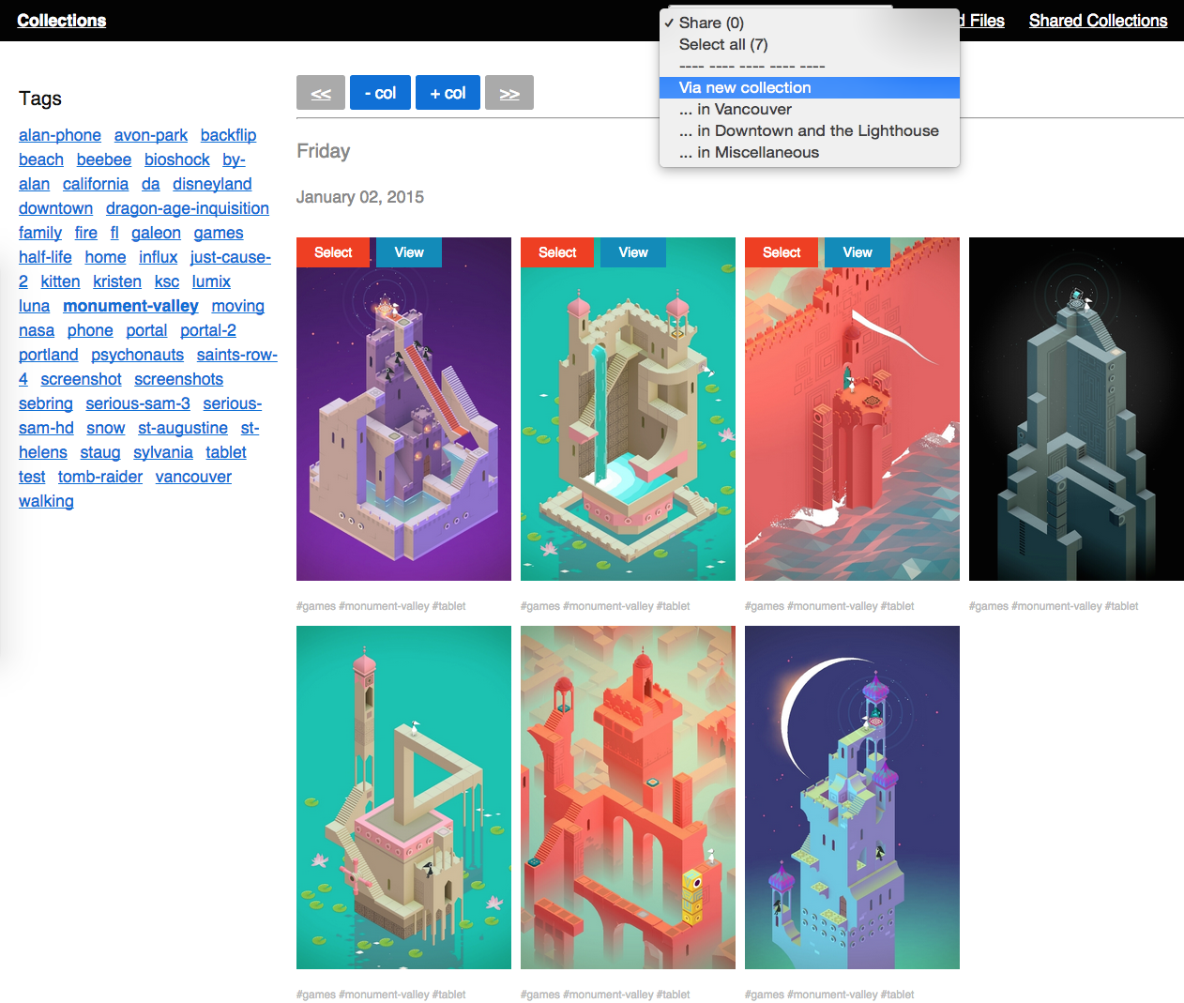The height and width of the screenshot is (1003, 1184).
Task: Choose 'Via new collection' option
Action: pyautogui.click(x=810, y=87)
